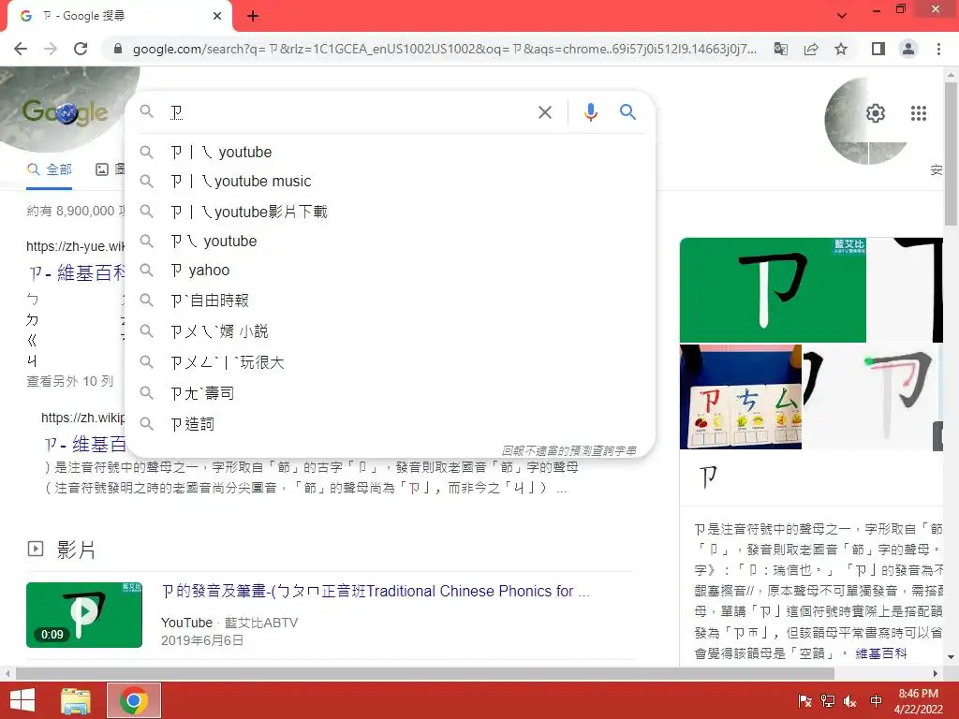Select suggestion youtube影片下載
959x719 pixels.
(390, 212)
